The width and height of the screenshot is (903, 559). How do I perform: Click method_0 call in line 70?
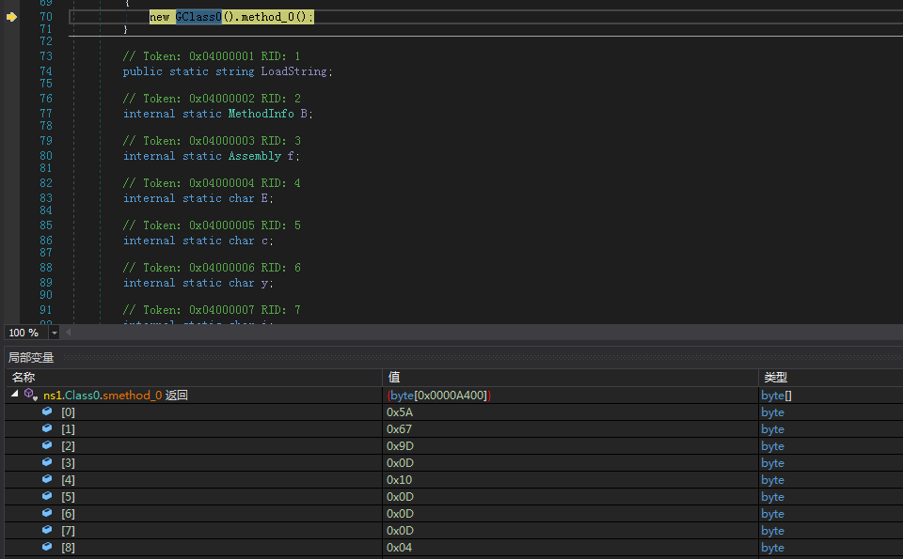point(267,17)
